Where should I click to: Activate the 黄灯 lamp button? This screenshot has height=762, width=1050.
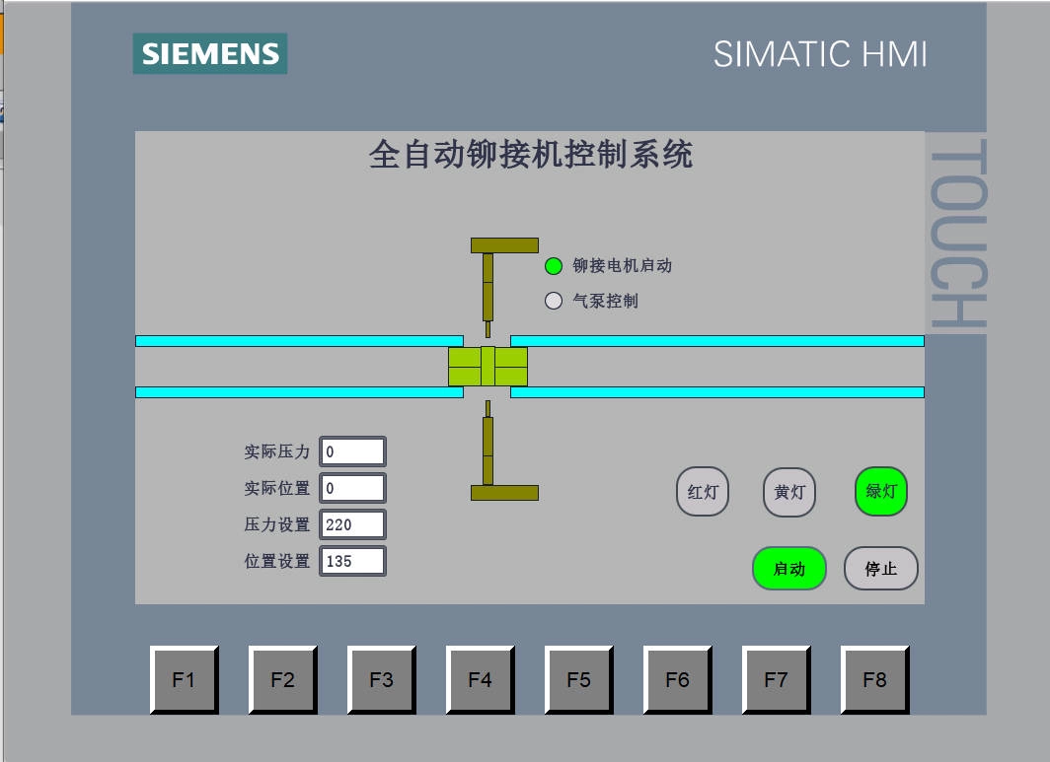click(789, 491)
